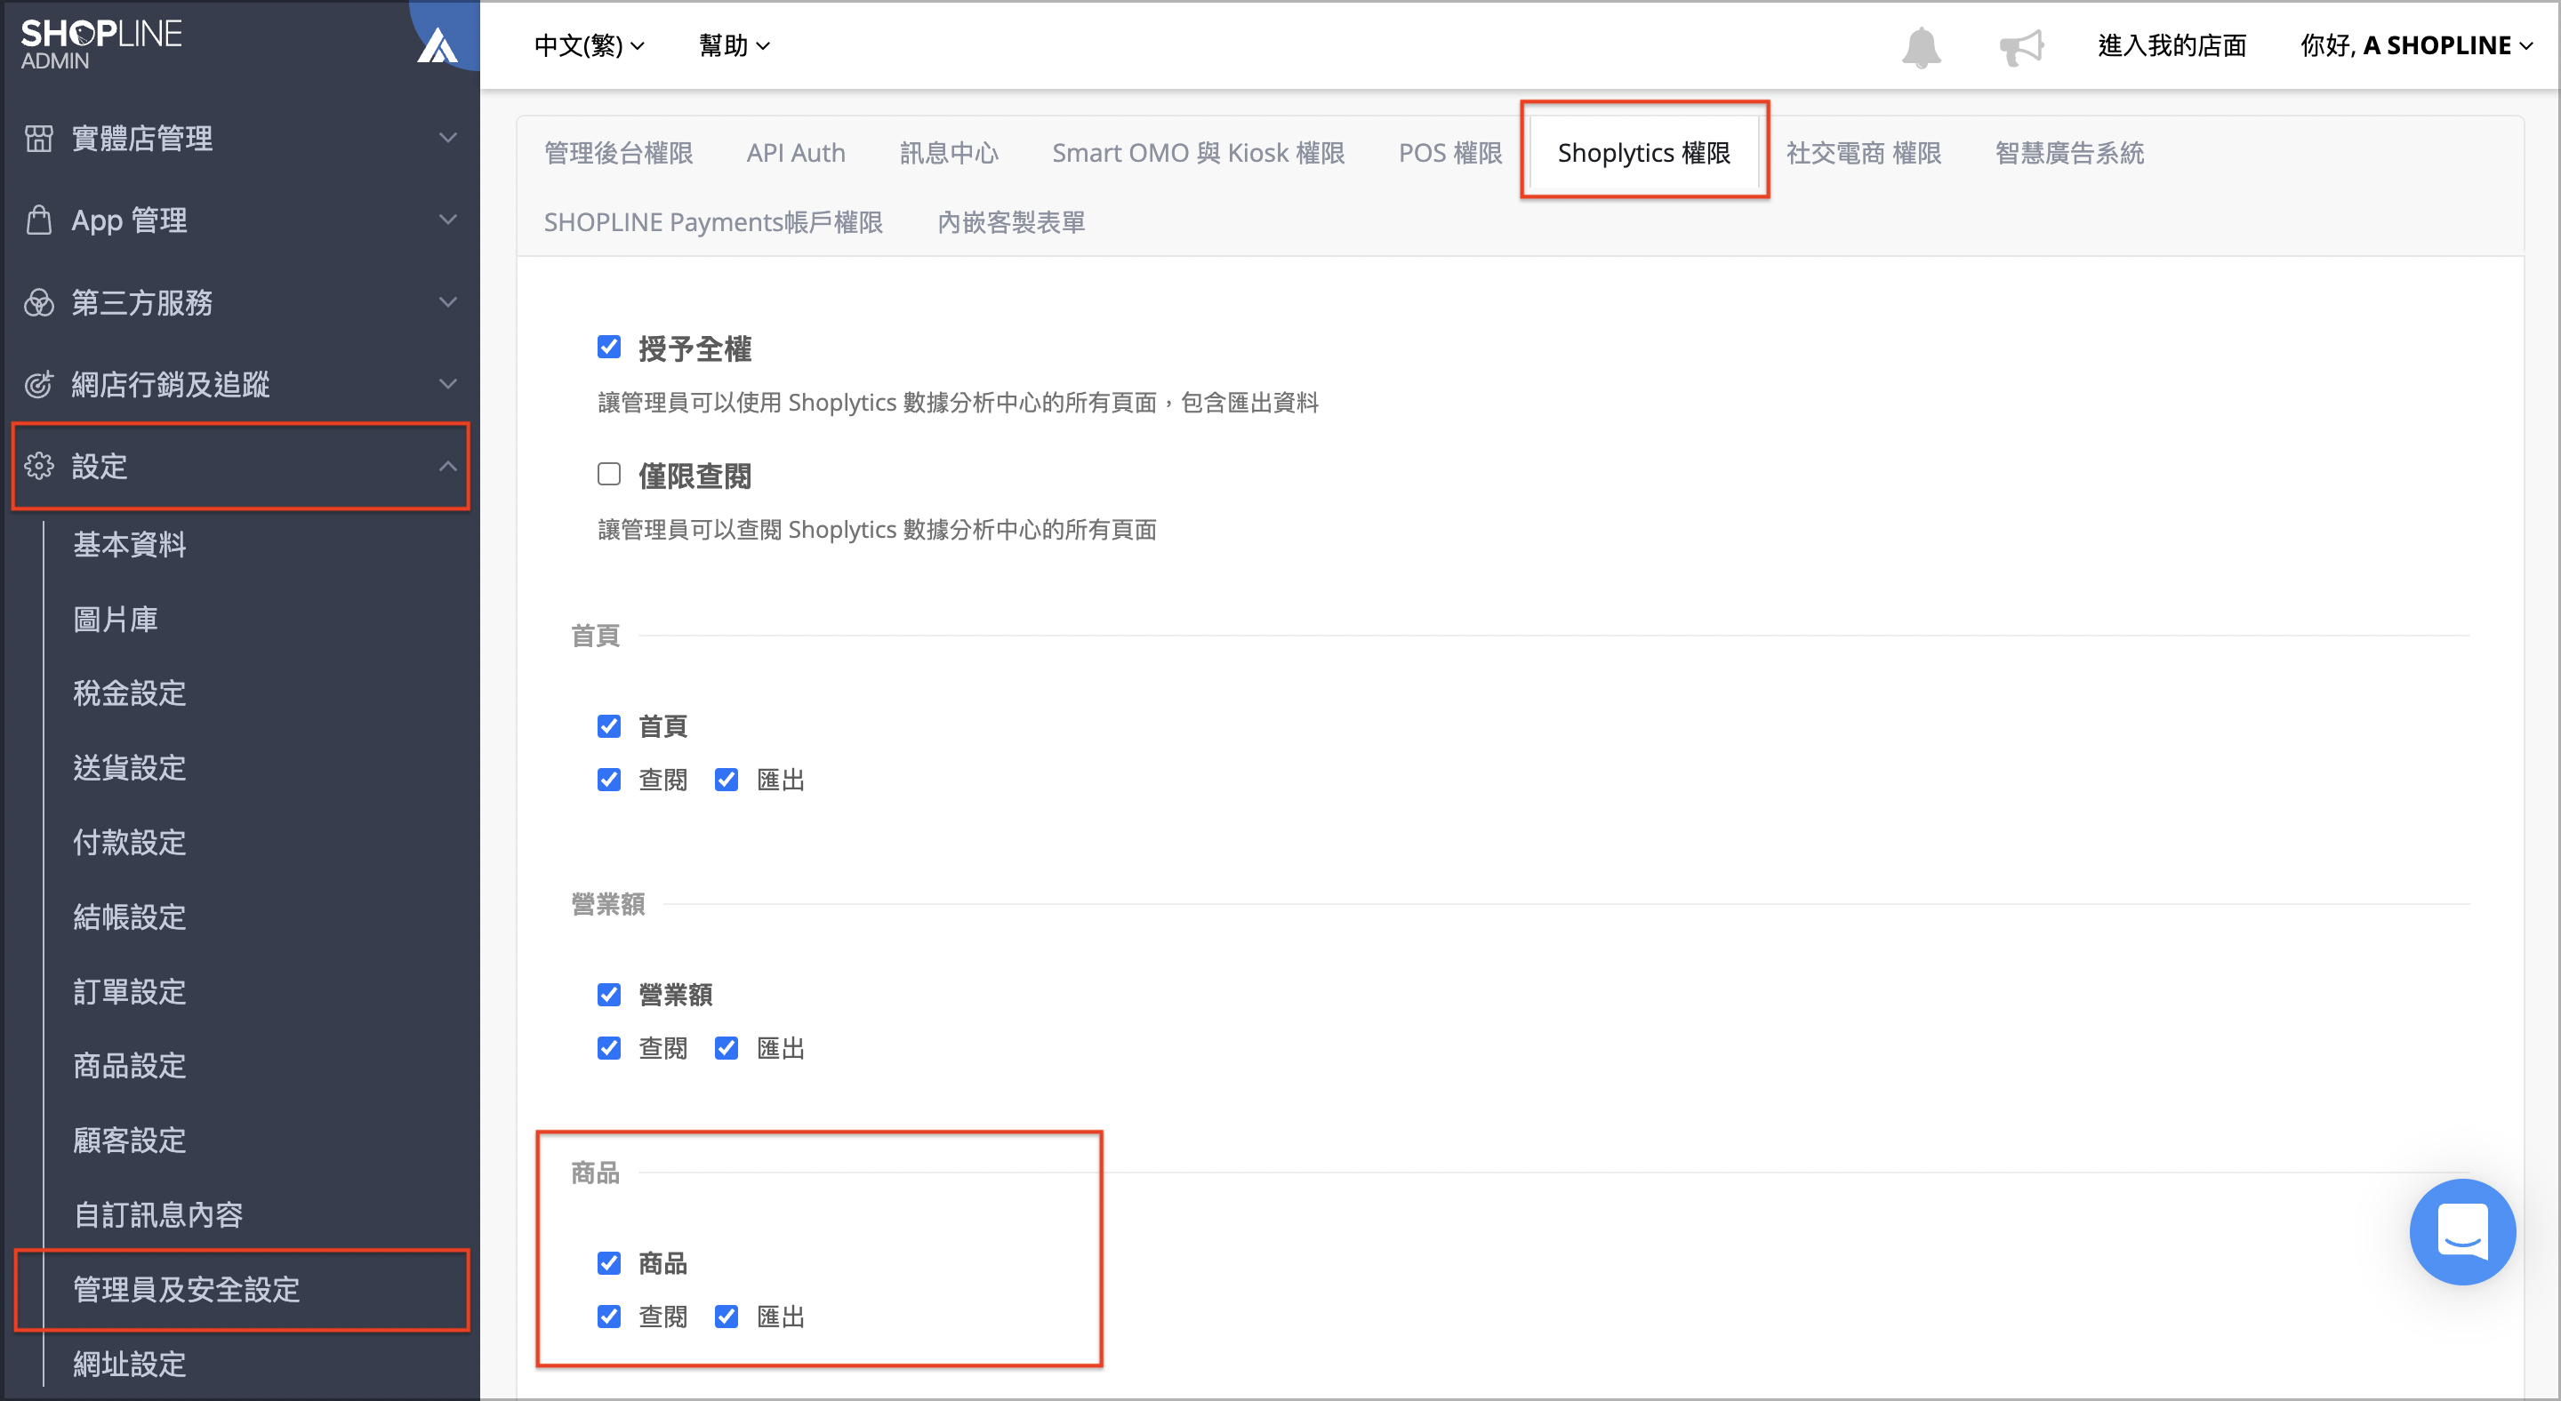The height and width of the screenshot is (1401, 2561).
Task: Open 網址設定 in sidebar
Action: tap(129, 1365)
